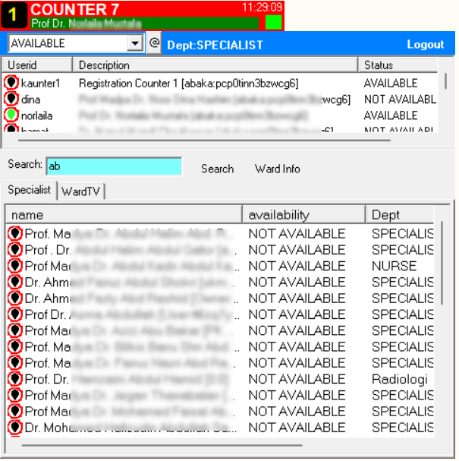Select the kaunter1 row text
Screen dimensions: 459x461
pos(40,84)
